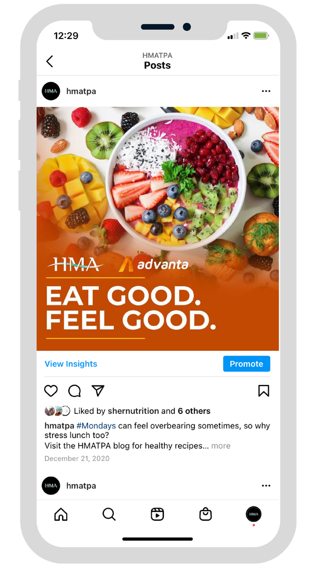The height and width of the screenshot is (568, 315).
Task: Open the Shop bag tab
Action: 205,514
